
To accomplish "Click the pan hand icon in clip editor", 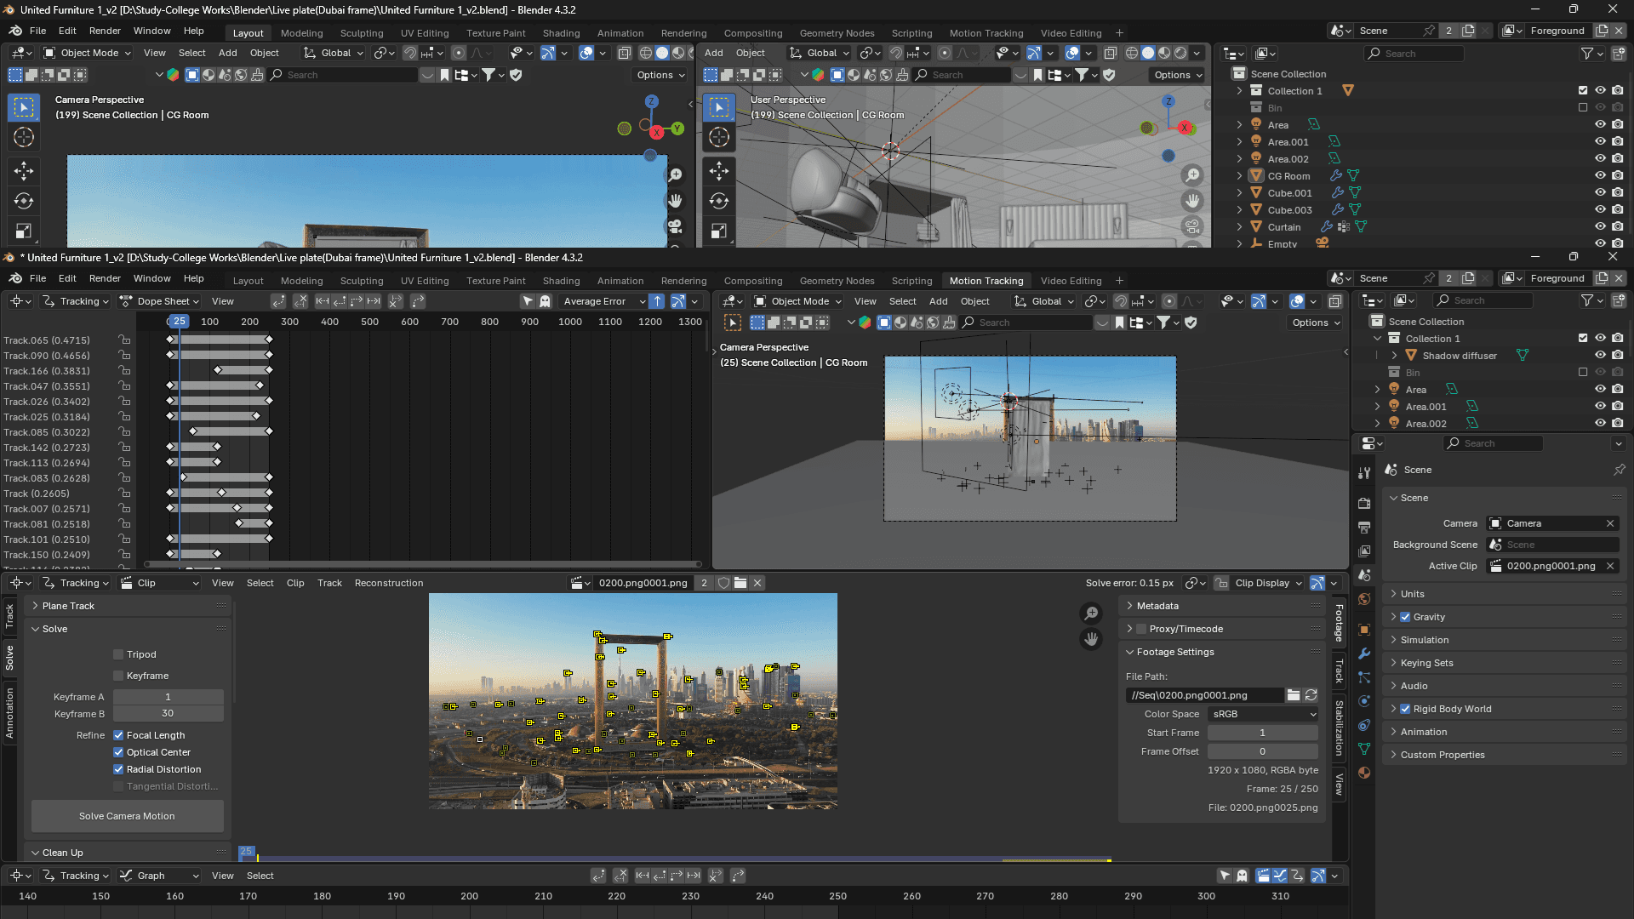I will [1091, 639].
